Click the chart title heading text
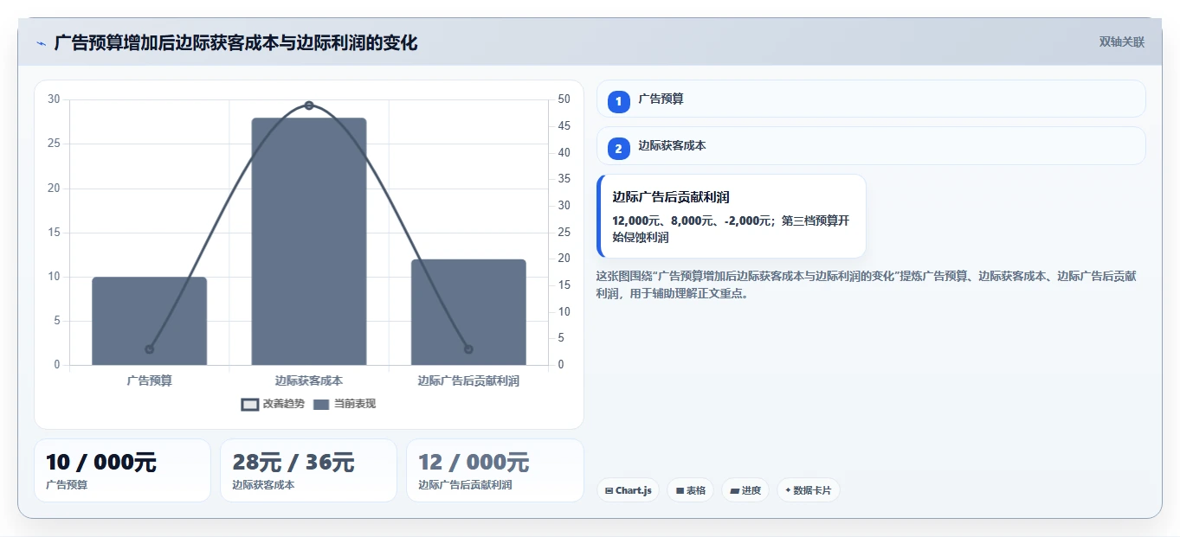This screenshot has height=537, width=1180. coord(235,42)
